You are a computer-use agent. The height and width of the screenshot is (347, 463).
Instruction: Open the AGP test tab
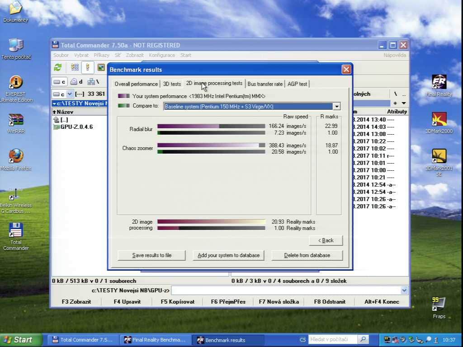click(x=297, y=84)
